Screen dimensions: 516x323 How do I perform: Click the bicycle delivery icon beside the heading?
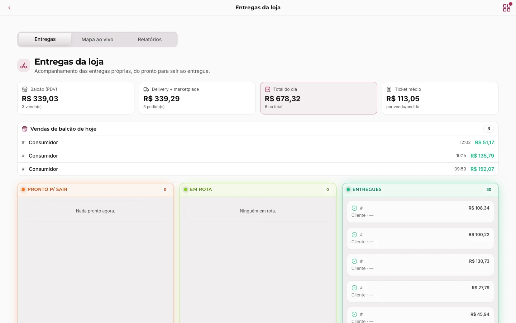click(24, 65)
